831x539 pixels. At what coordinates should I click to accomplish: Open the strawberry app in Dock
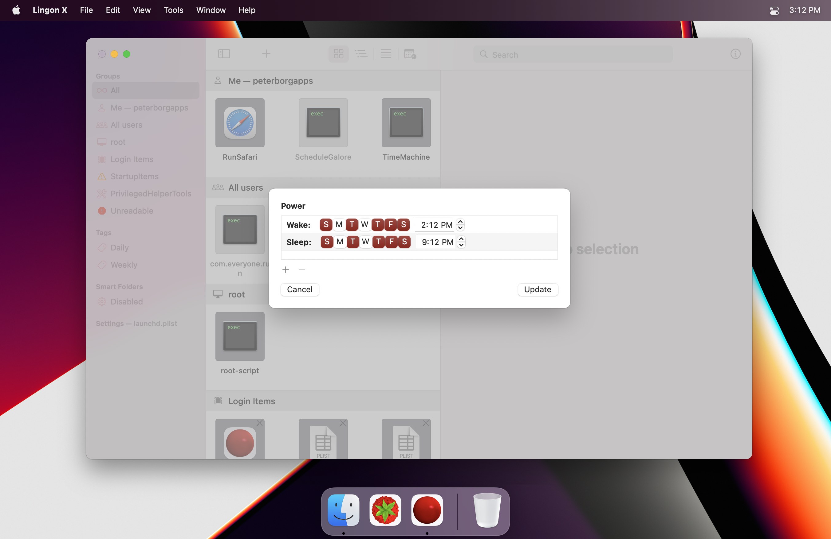pyautogui.click(x=385, y=510)
